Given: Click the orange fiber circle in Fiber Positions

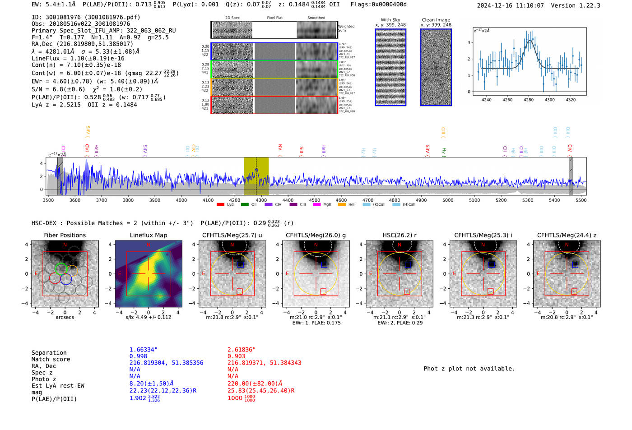Looking at the screenshot, I should pyautogui.click(x=72, y=270).
